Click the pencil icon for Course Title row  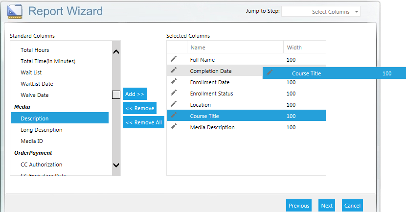tap(174, 116)
